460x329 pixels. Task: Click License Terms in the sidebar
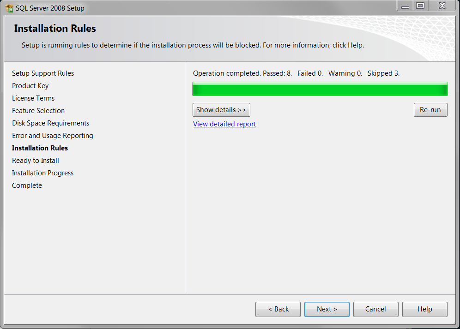click(33, 98)
